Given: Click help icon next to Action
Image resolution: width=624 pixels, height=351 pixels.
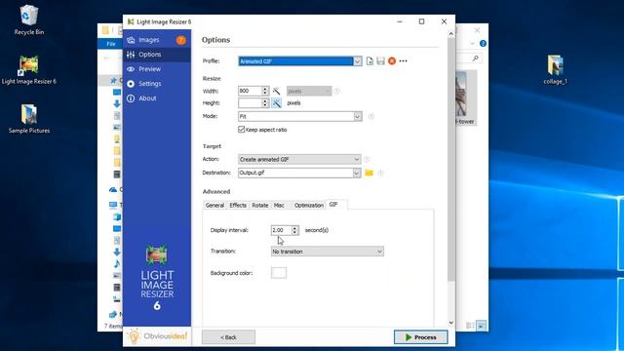Looking at the screenshot, I should (367, 159).
